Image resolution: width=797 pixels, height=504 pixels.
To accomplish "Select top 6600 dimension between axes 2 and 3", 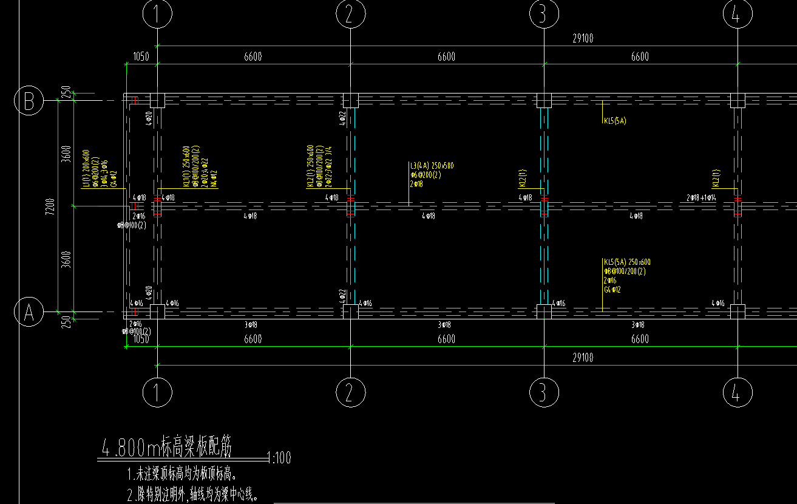I will pos(446,56).
